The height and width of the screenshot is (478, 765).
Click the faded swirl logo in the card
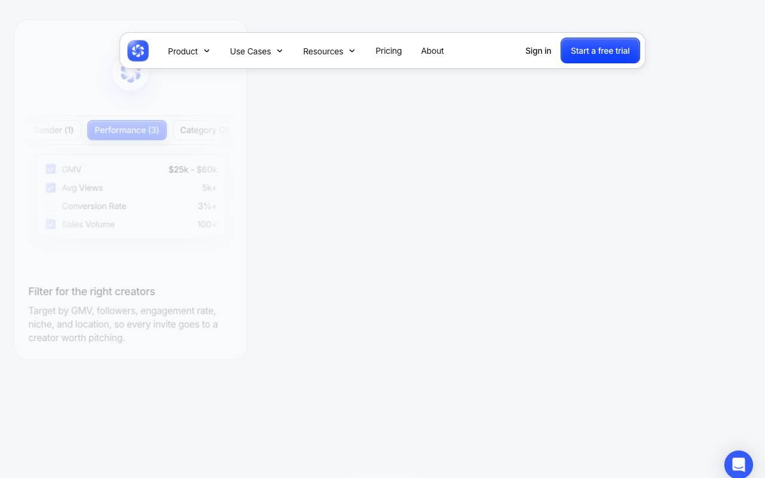point(130,73)
